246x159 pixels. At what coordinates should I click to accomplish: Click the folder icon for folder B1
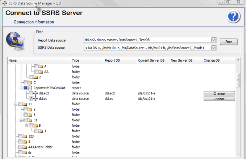tap(30, 120)
